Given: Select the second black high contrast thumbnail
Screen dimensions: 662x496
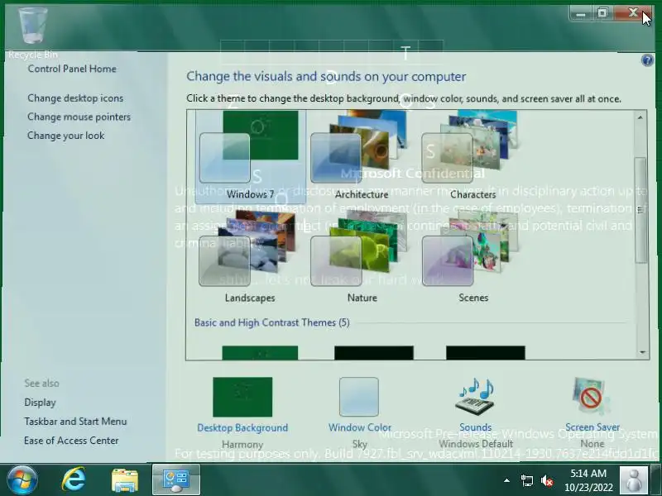Looking at the screenshot, I should click(374, 353).
